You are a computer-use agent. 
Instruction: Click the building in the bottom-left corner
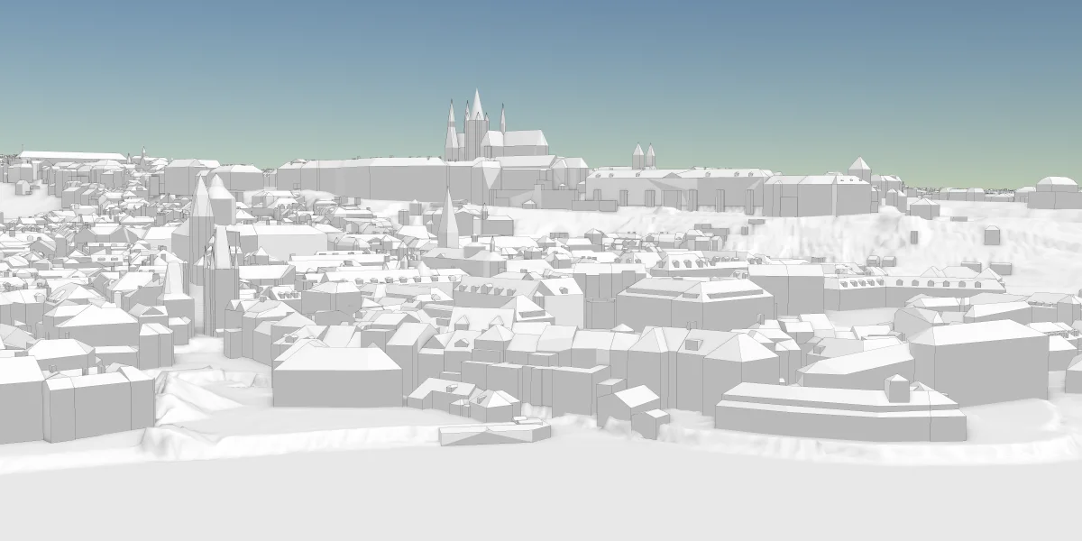point(20,401)
